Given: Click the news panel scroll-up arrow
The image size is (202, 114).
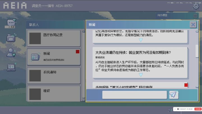Looking at the screenshot, I should click(x=197, y=31).
